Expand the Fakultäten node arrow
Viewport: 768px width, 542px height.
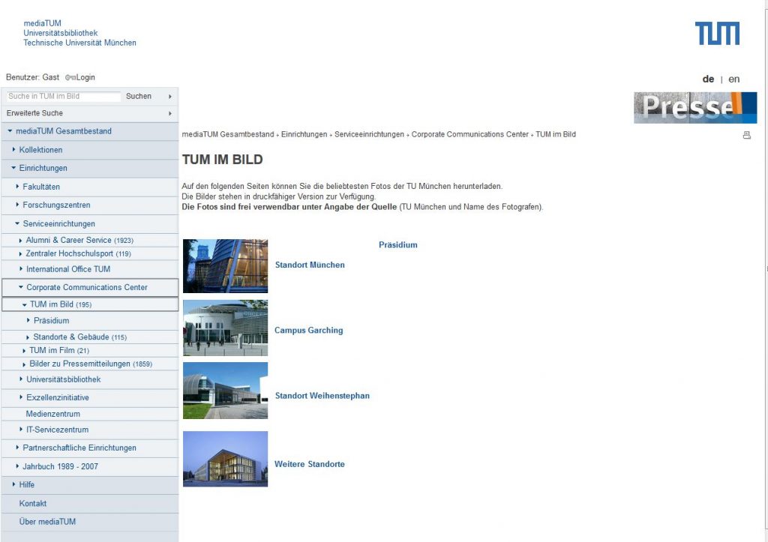coord(17,186)
